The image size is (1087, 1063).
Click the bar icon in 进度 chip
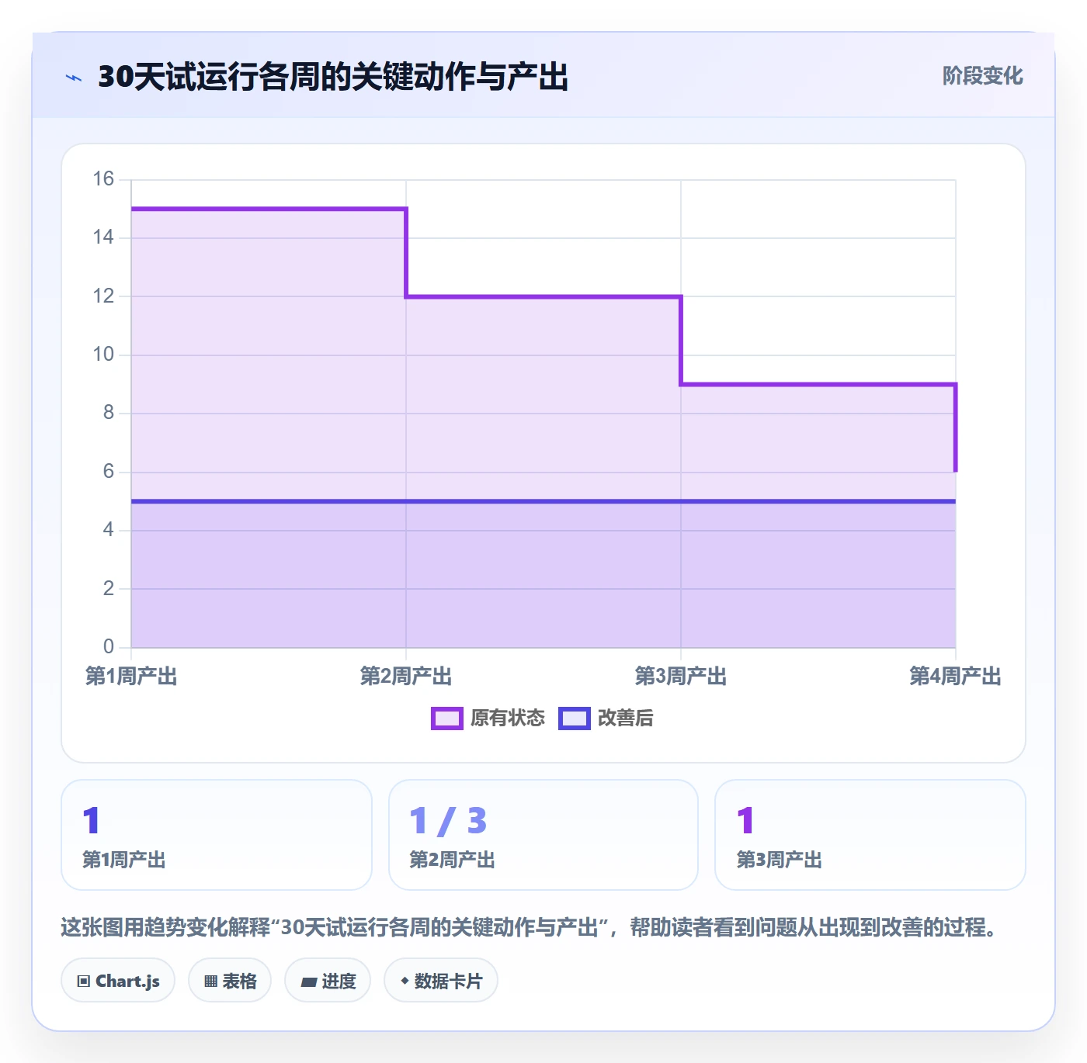(x=309, y=982)
